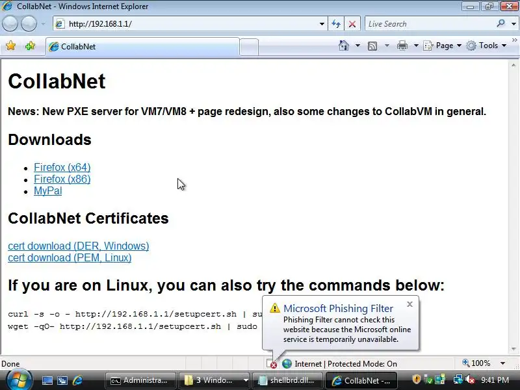Click the Windows Security shield tray icon

pyautogui.click(x=416, y=380)
